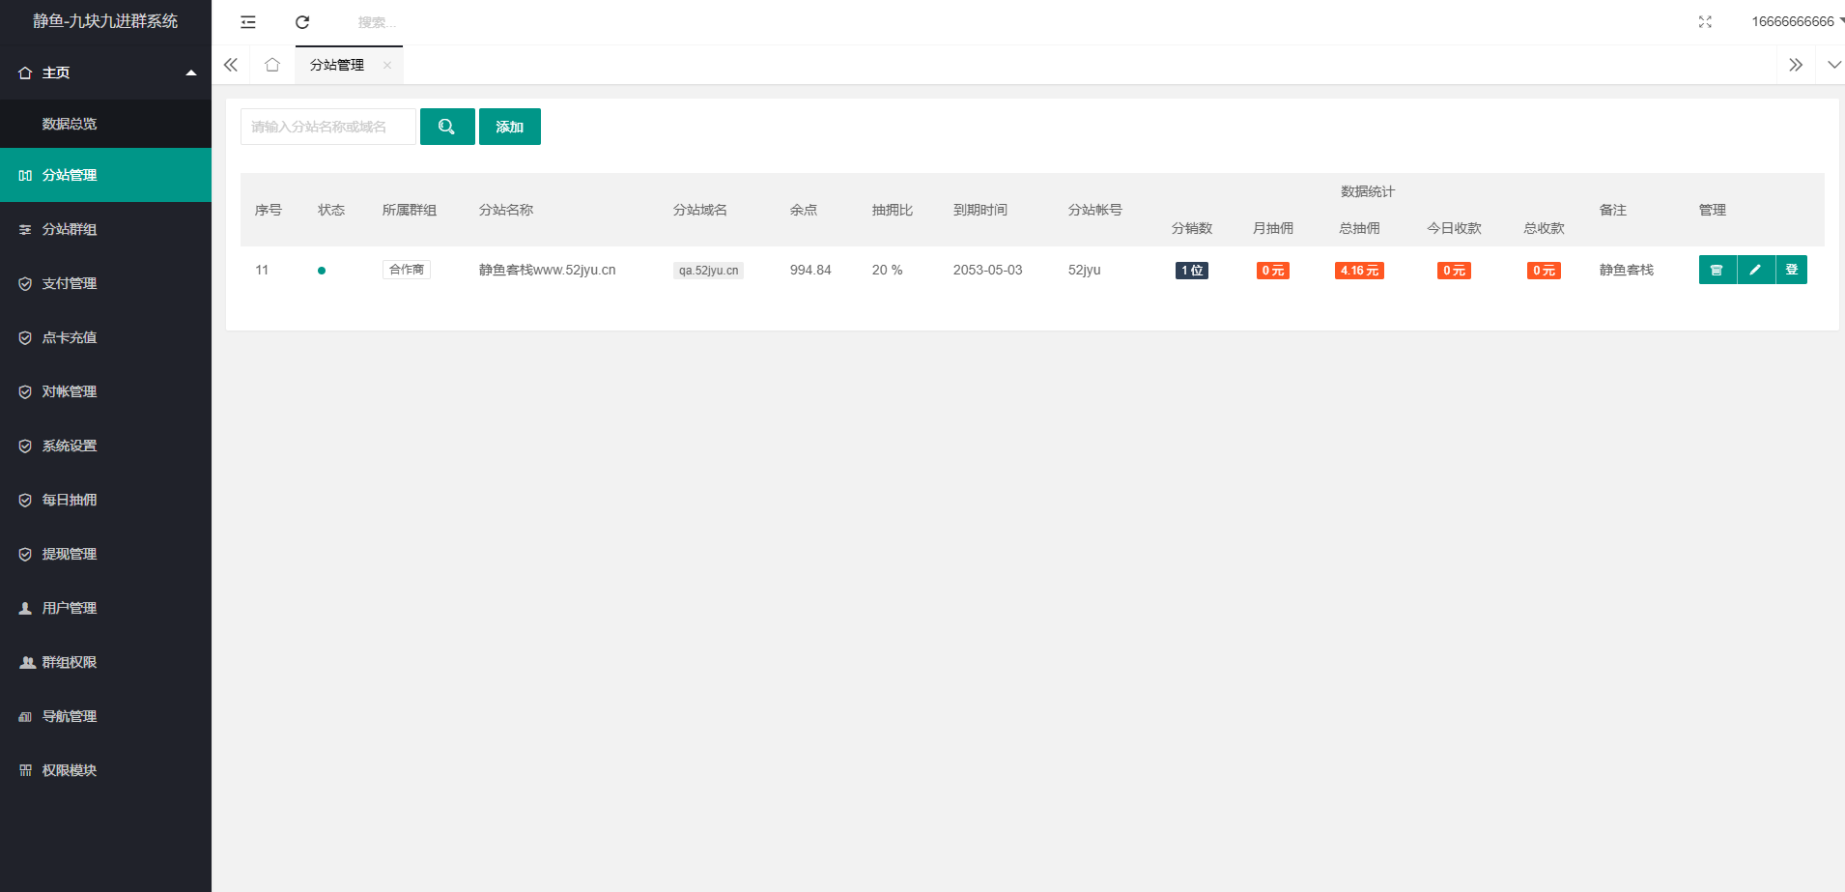Click the first green manage icon in row
Viewport: 1845px width, 892px height.
tap(1717, 270)
